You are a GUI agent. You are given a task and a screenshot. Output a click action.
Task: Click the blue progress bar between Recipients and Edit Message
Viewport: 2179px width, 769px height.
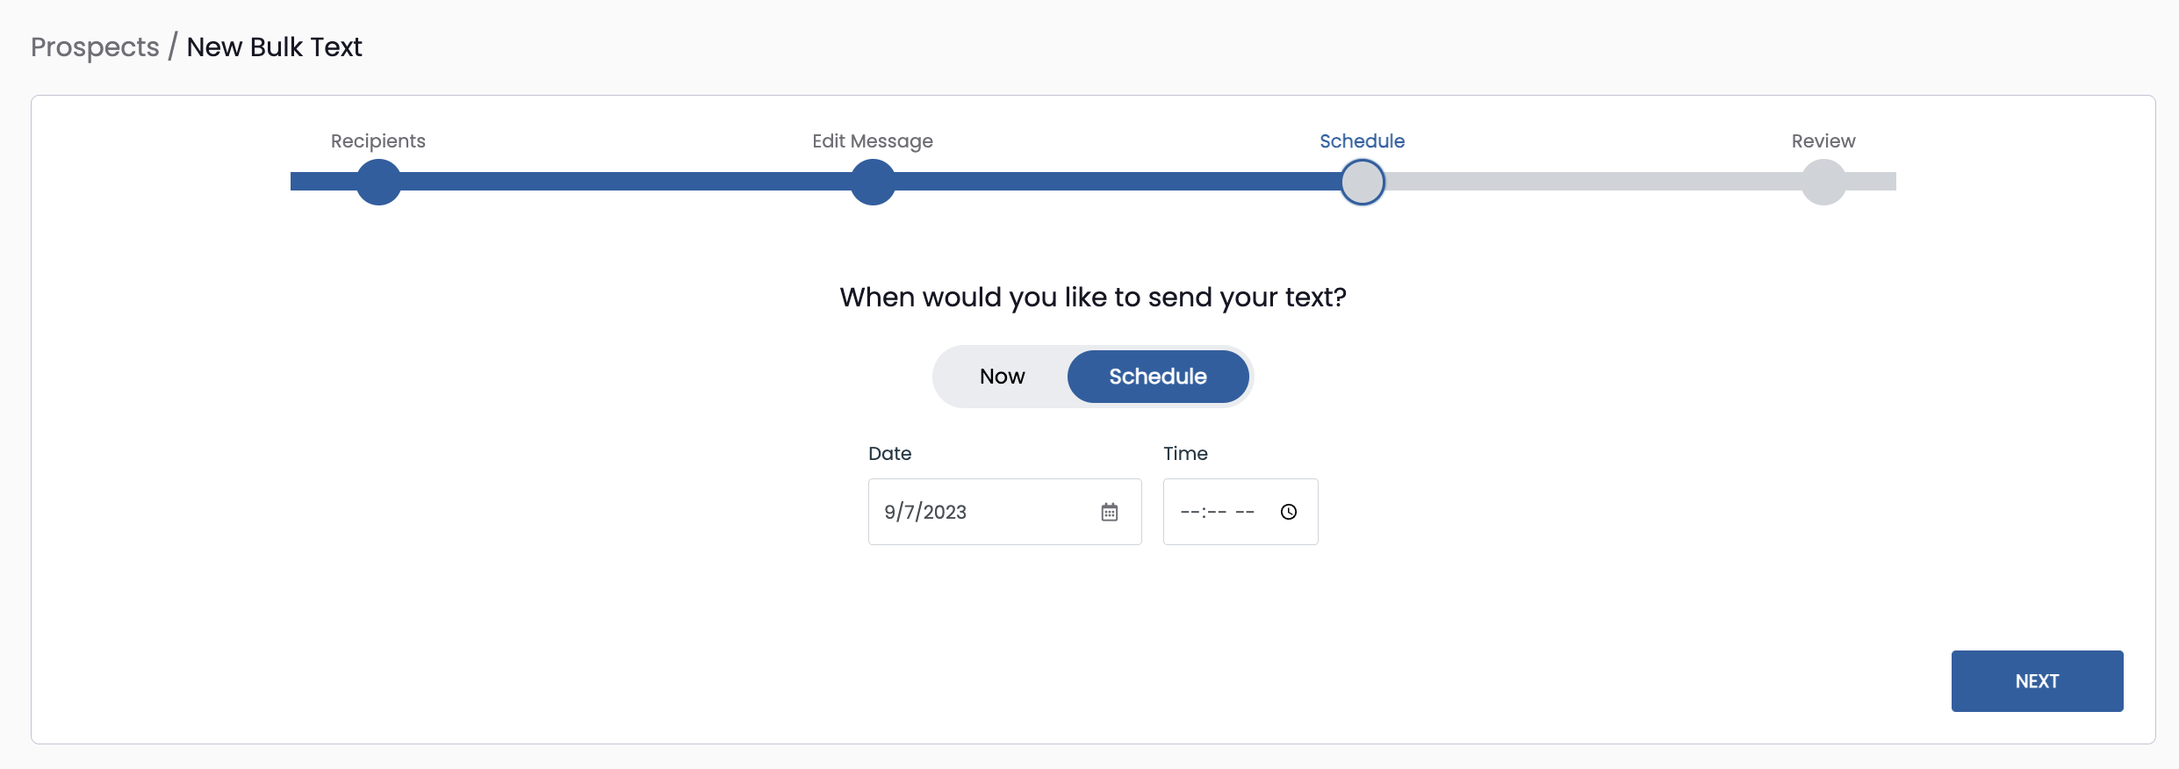click(625, 182)
